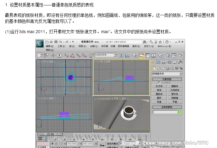Click the New file icon
Screen dimensions: 217x148
point(47,42)
